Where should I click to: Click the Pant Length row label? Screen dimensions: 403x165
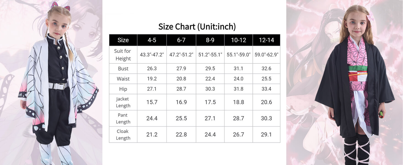(x=123, y=118)
